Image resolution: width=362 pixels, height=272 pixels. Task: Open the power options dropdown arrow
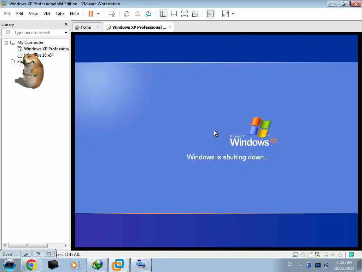(x=98, y=14)
